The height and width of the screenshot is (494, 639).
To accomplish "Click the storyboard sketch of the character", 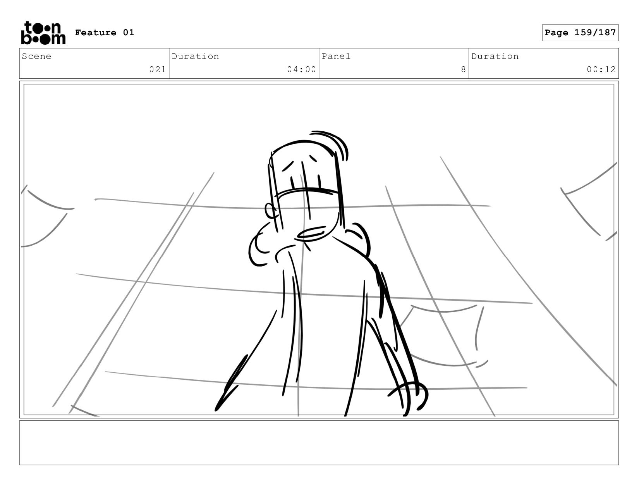I will point(321,274).
